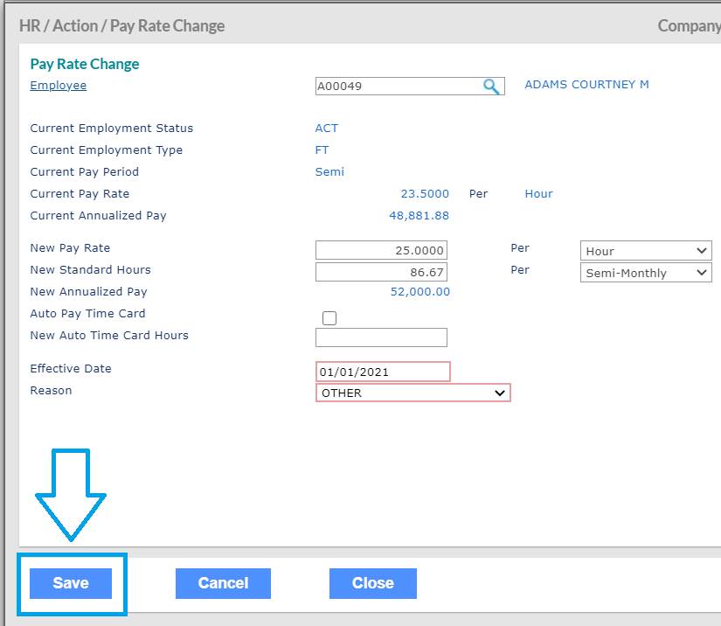Click the Cancel button
The image size is (721, 626).
tap(223, 583)
